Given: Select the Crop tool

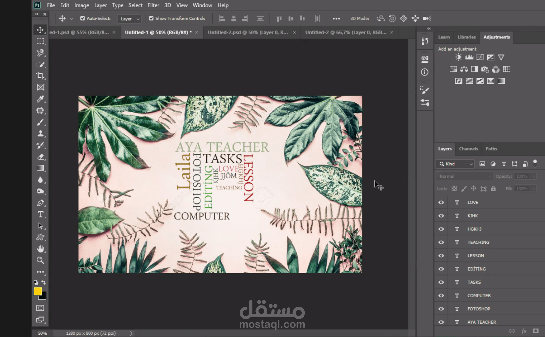Looking at the screenshot, I should tap(40, 76).
